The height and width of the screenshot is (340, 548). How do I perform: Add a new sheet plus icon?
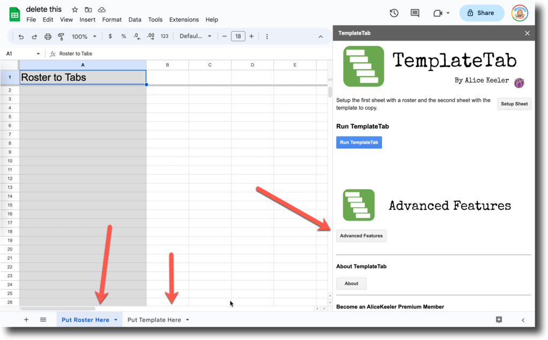coord(26,320)
